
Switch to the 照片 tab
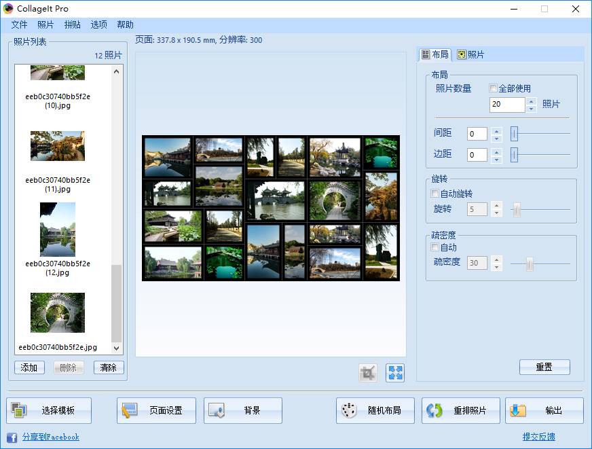(470, 55)
